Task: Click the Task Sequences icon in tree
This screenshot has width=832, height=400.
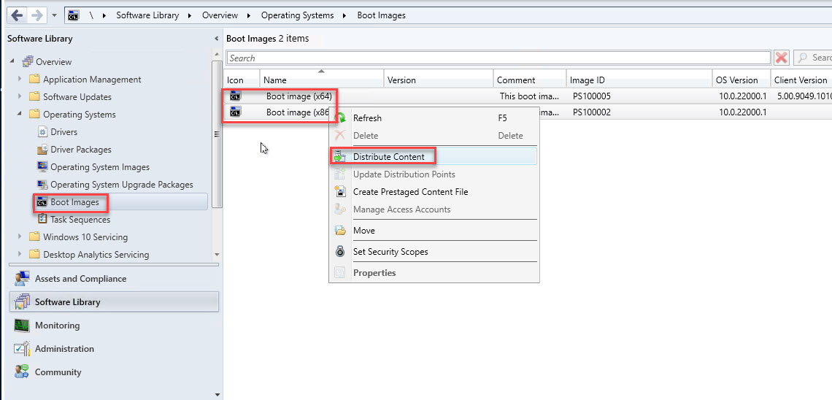Action: [x=42, y=220]
